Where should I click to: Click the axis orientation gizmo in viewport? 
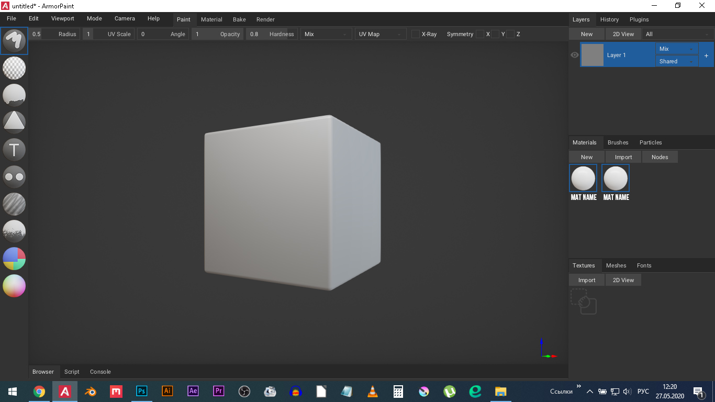(548, 349)
